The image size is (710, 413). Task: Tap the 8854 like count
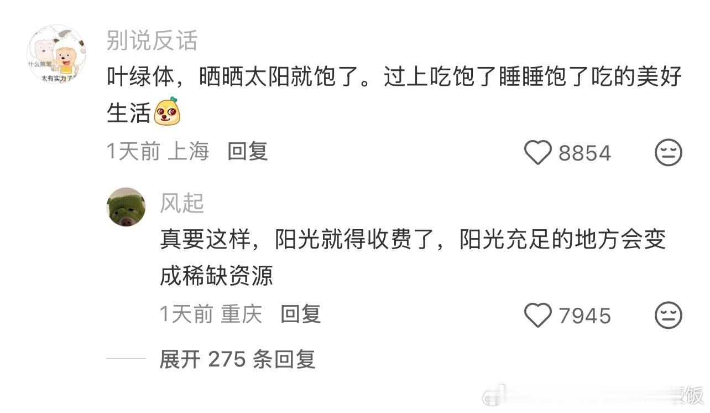[584, 153]
